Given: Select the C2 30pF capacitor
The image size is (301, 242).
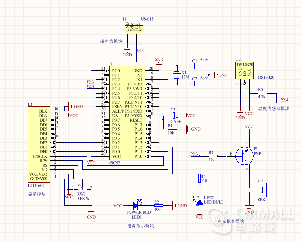Looking at the screenshot, I should pyautogui.click(x=195, y=84).
